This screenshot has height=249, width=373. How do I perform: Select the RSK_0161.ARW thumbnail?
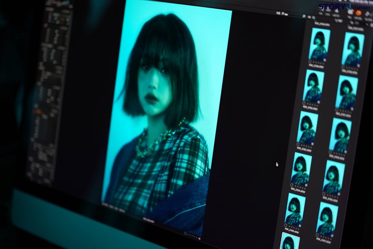[x=347, y=93]
